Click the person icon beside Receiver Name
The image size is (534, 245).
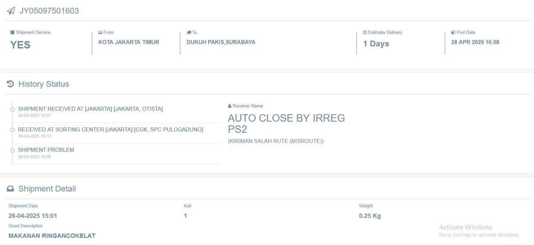pos(230,106)
